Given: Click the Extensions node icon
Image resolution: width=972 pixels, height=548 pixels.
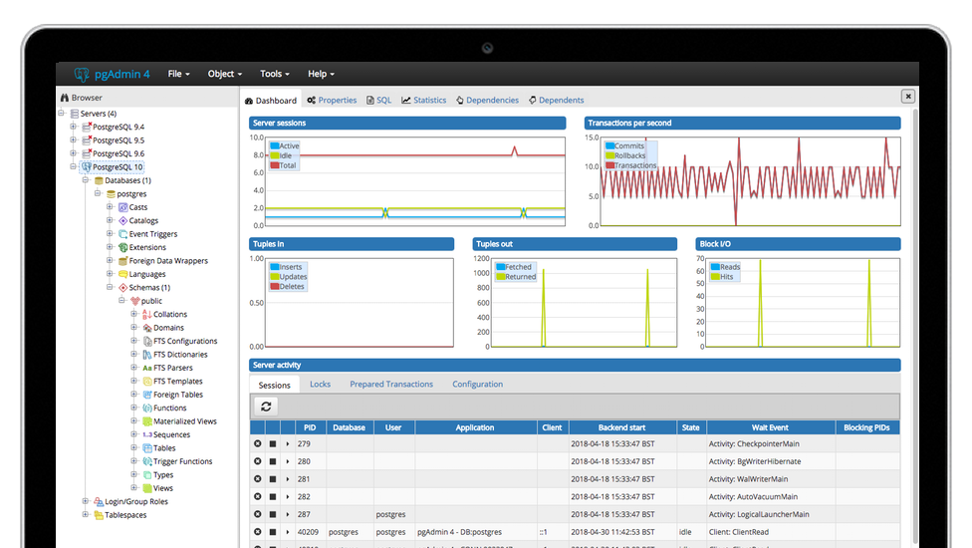Looking at the screenshot, I should (x=122, y=247).
